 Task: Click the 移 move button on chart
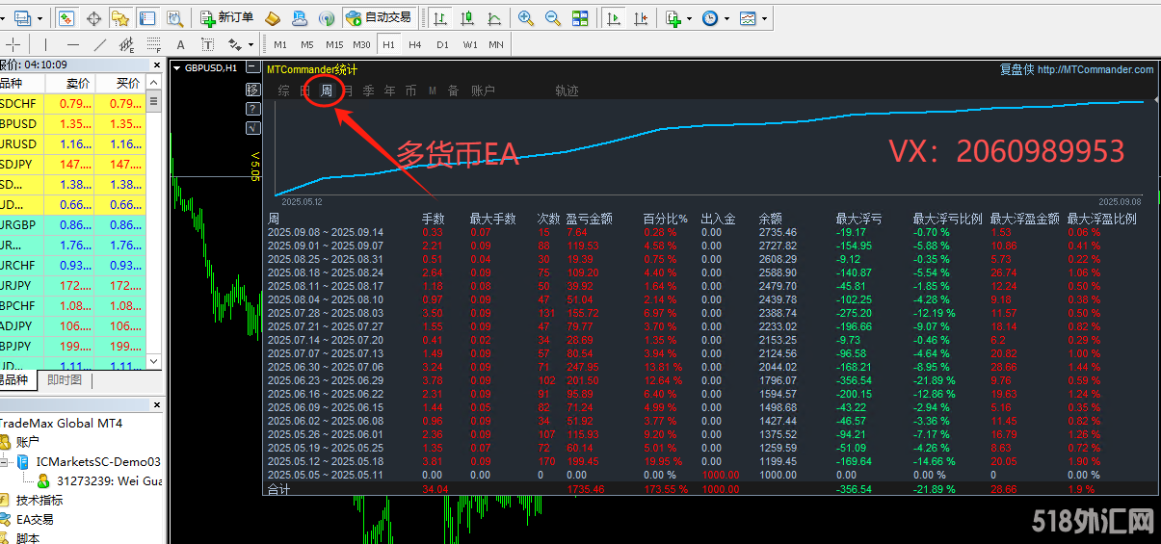tap(253, 90)
